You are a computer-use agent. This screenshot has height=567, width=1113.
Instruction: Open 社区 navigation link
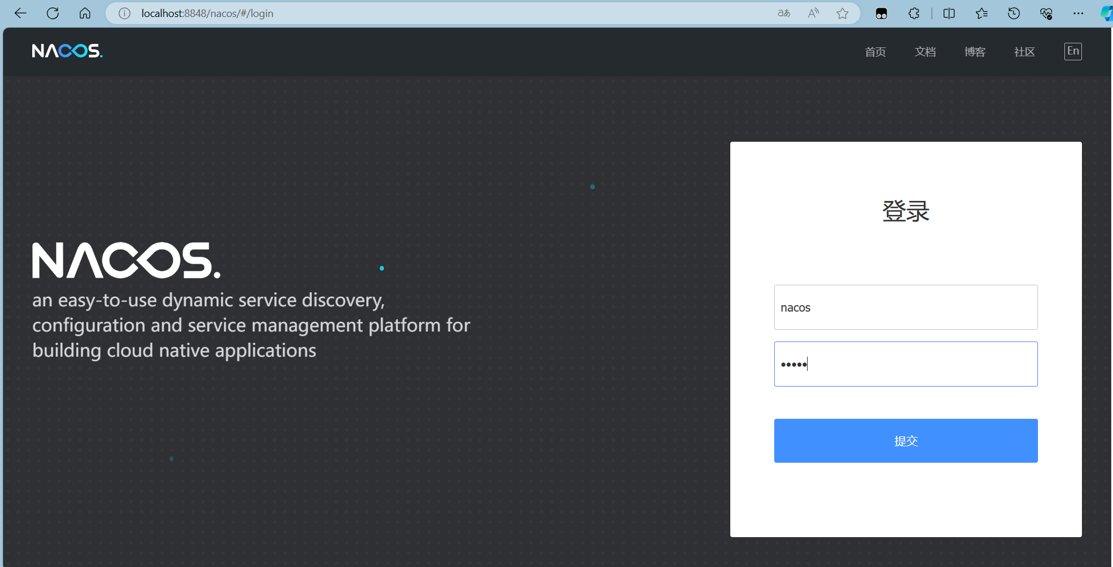point(1024,52)
